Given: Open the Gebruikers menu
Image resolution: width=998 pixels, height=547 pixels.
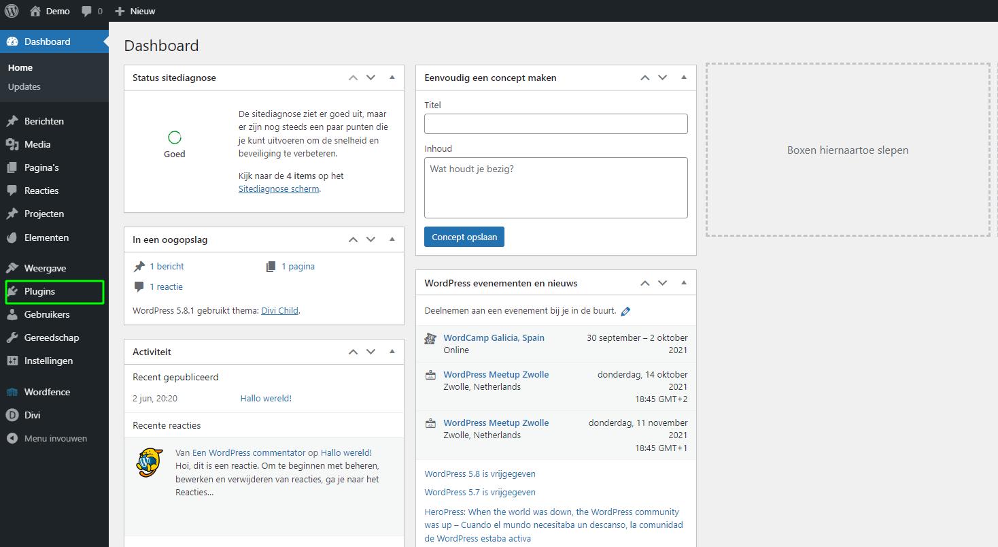Looking at the screenshot, I should click(54, 314).
